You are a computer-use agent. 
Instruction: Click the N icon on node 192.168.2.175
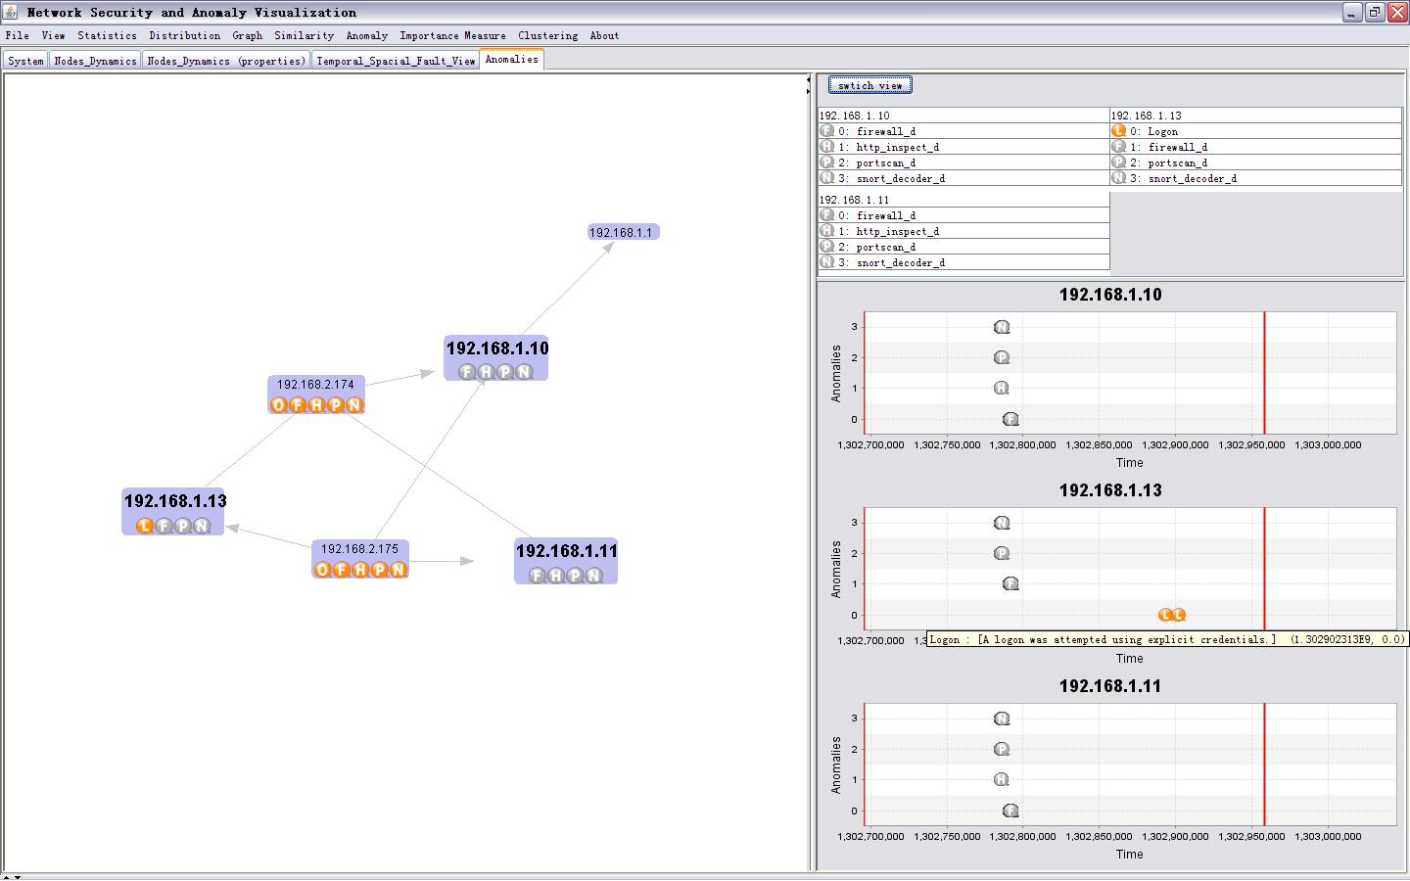click(399, 570)
